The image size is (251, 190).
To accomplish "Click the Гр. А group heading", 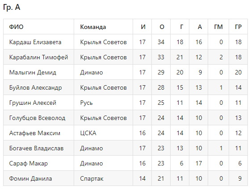I will tap(12, 7).
